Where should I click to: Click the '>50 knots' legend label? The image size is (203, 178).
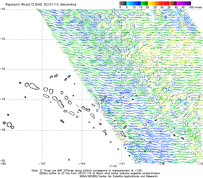click(195, 7)
